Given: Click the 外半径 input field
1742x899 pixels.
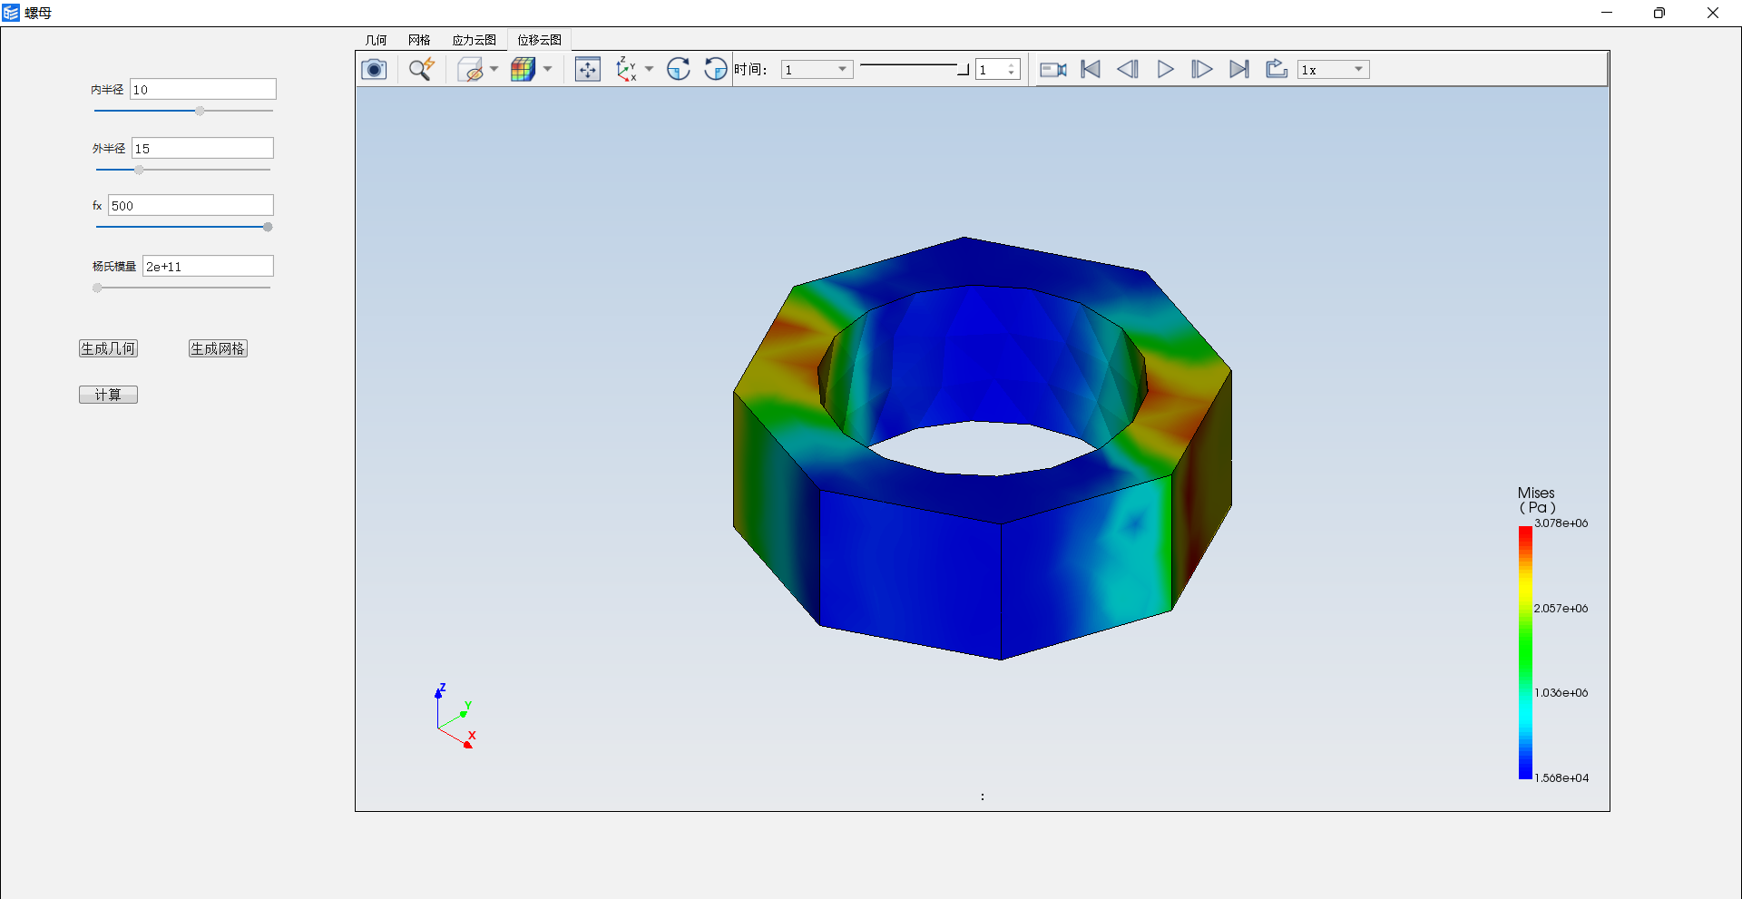Looking at the screenshot, I should pyautogui.click(x=203, y=148).
